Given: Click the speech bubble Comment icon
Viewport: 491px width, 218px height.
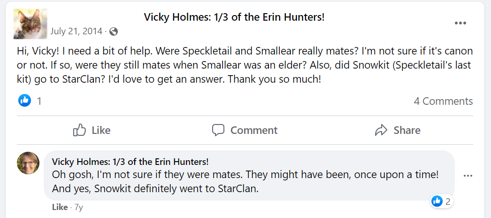Looking at the screenshot, I should tap(218, 130).
